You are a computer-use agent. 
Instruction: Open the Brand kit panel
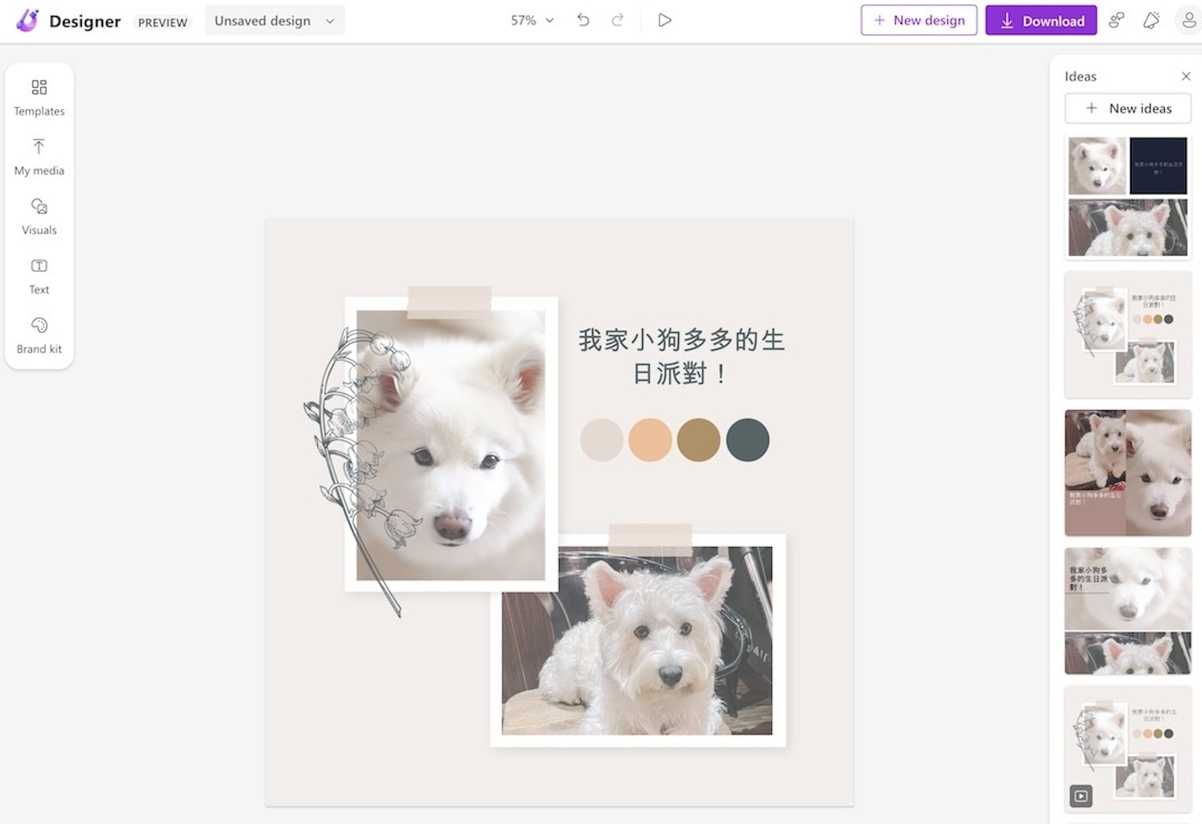click(x=39, y=336)
